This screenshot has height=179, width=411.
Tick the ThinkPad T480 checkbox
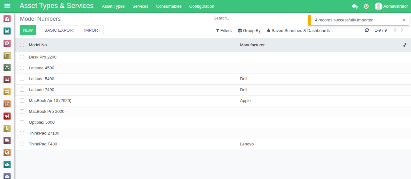pyautogui.click(x=22, y=144)
